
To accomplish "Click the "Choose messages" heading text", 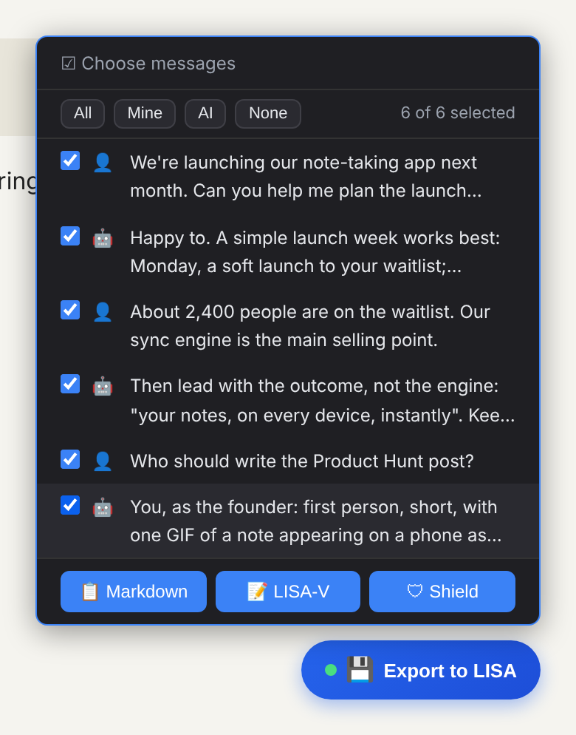I will [158, 64].
